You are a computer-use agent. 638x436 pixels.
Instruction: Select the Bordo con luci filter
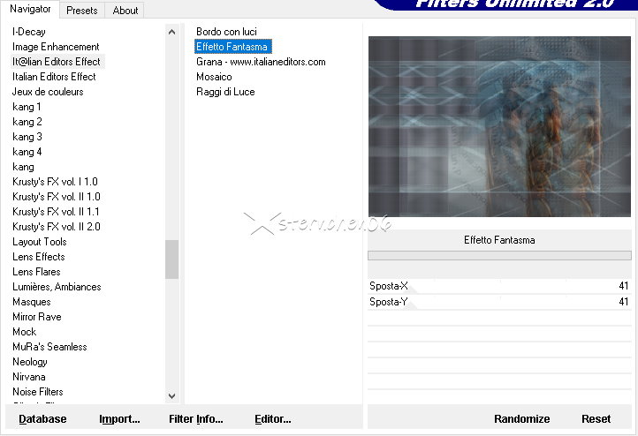[226, 32]
